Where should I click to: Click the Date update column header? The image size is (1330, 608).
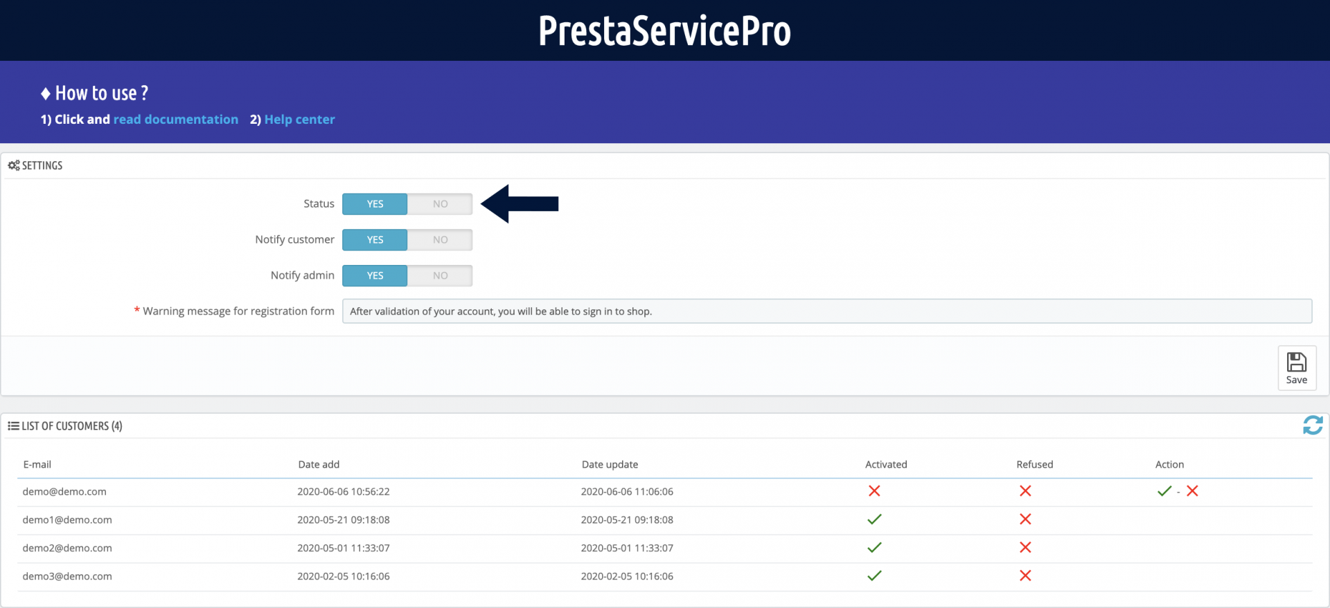(610, 465)
